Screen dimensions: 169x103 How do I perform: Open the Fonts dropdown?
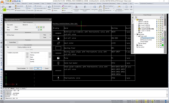(x=45, y=37)
